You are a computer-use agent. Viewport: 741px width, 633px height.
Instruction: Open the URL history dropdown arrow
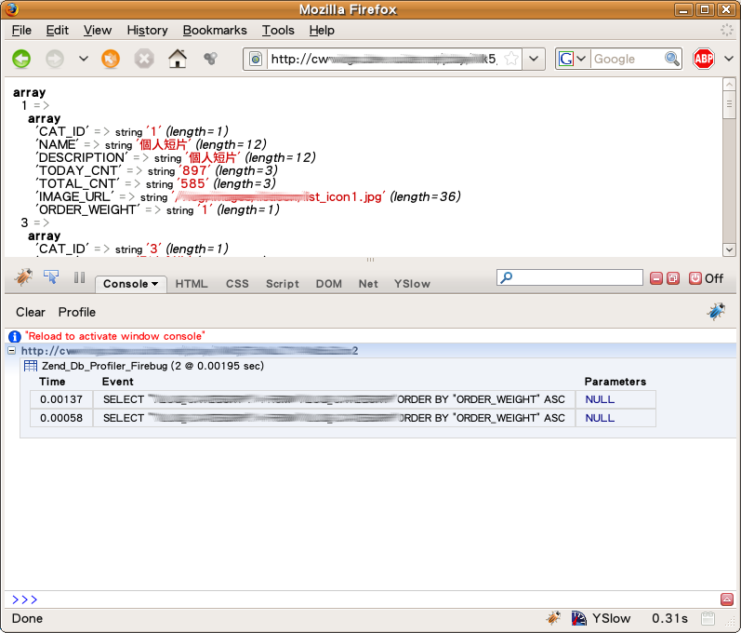pos(534,59)
